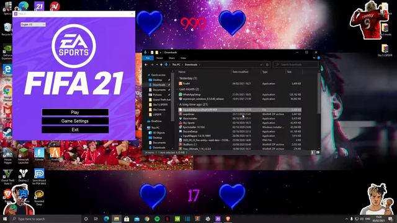Select the DiscordSetup file
Viewport: 397px width, 223px height.
tap(240, 131)
